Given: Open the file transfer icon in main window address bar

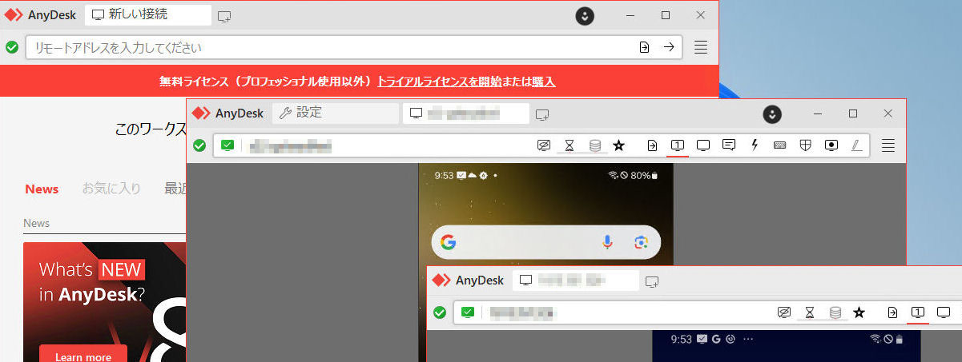Looking at the screenshot, I should [x=644, y=47].
